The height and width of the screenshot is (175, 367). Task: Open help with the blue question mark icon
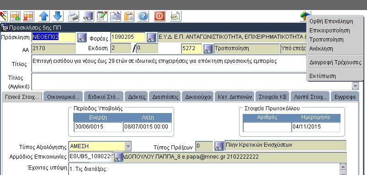(x=143, y=16)
